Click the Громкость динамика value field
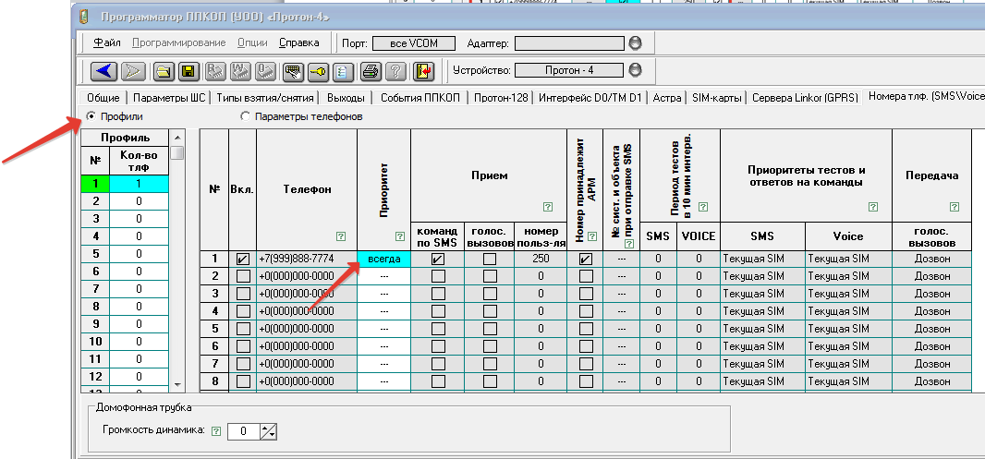This screenshot has width=985, height=459. 244,431
